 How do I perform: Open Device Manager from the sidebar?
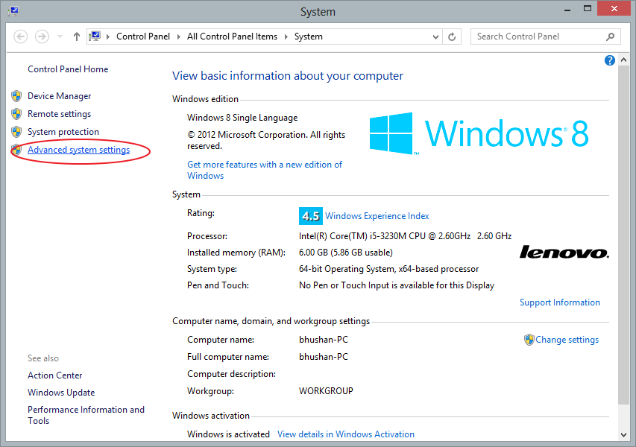tap(59, 96)
